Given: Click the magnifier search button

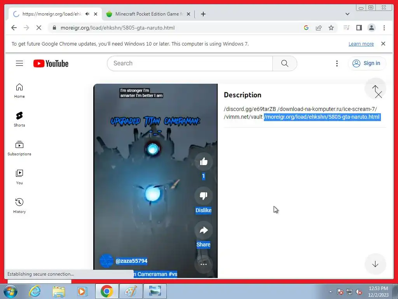Looking at the screenshot, I should coord(285,63).
